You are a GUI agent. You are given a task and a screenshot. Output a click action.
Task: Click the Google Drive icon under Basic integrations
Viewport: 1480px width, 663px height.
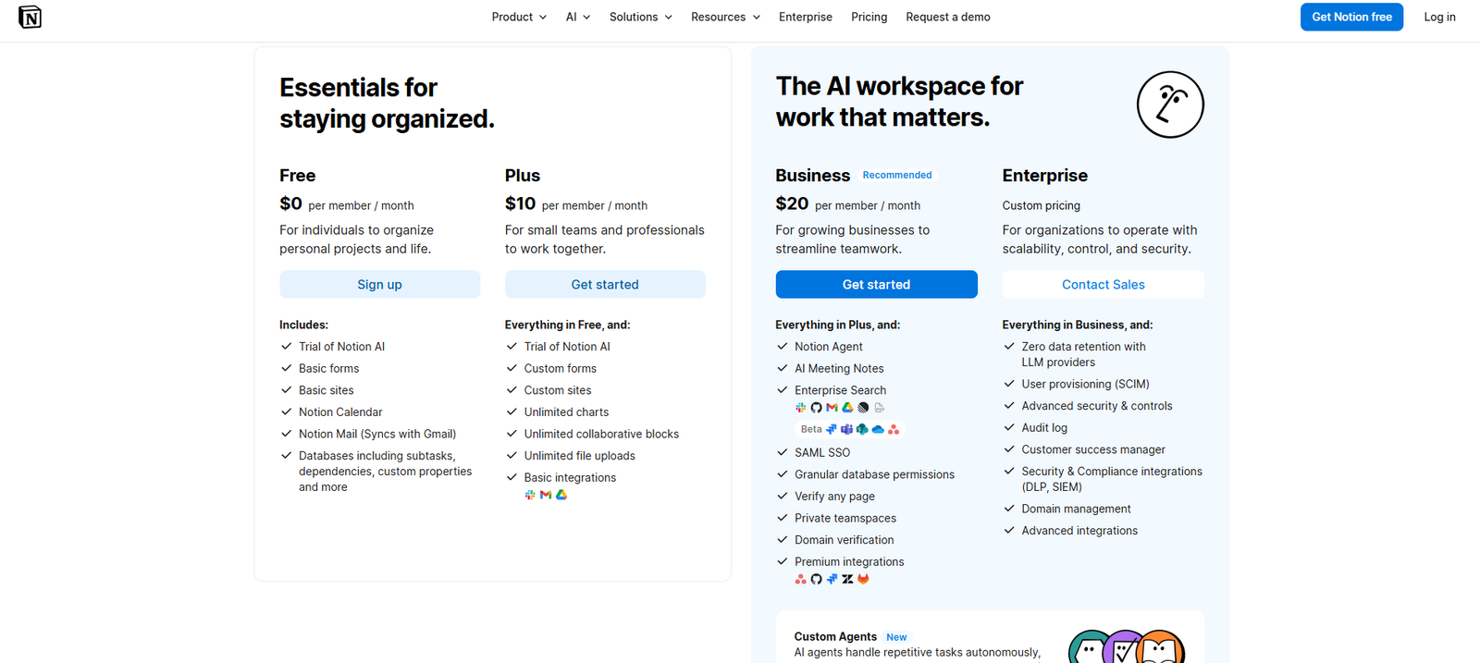(x=561, y=495)
